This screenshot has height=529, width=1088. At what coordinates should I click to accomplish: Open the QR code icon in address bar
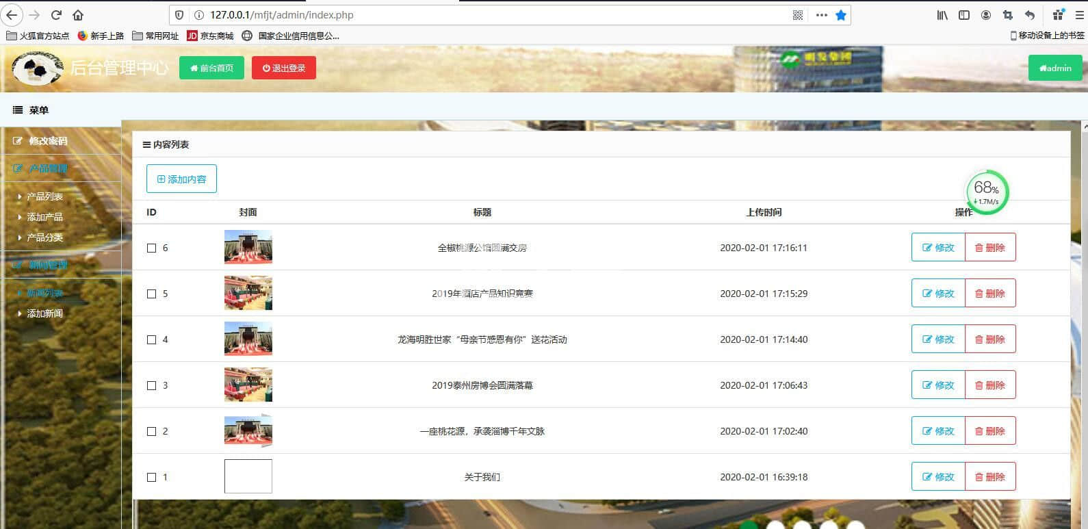point(798,15)
